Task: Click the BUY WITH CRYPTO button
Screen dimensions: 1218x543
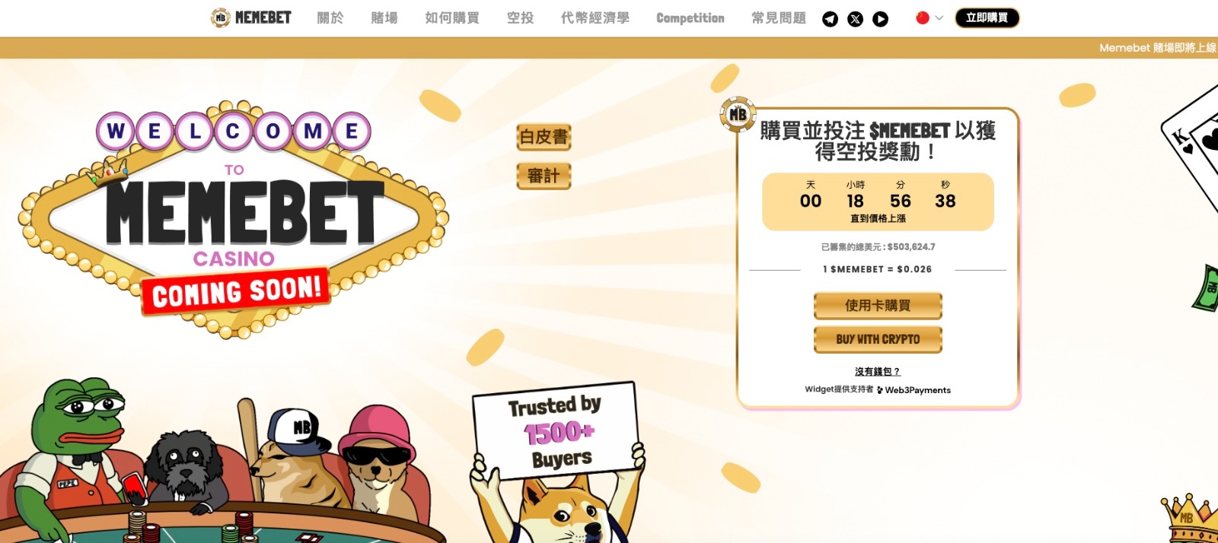Action: click(878, 339)
